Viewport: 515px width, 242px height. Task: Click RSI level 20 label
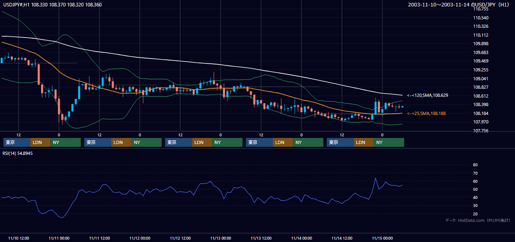pyautogui.click(x=475, y=214)
